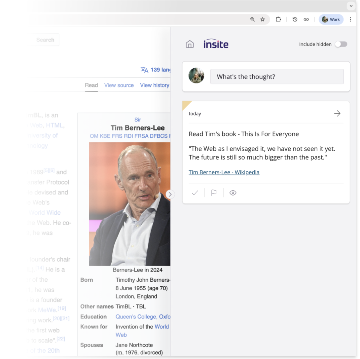This screenshot has width=360, height=359.
Task: Focus the "What's the thought?" input
Action: [277, 76]
